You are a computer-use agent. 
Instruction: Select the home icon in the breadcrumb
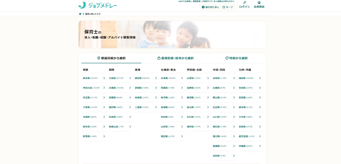pos(80,14)
